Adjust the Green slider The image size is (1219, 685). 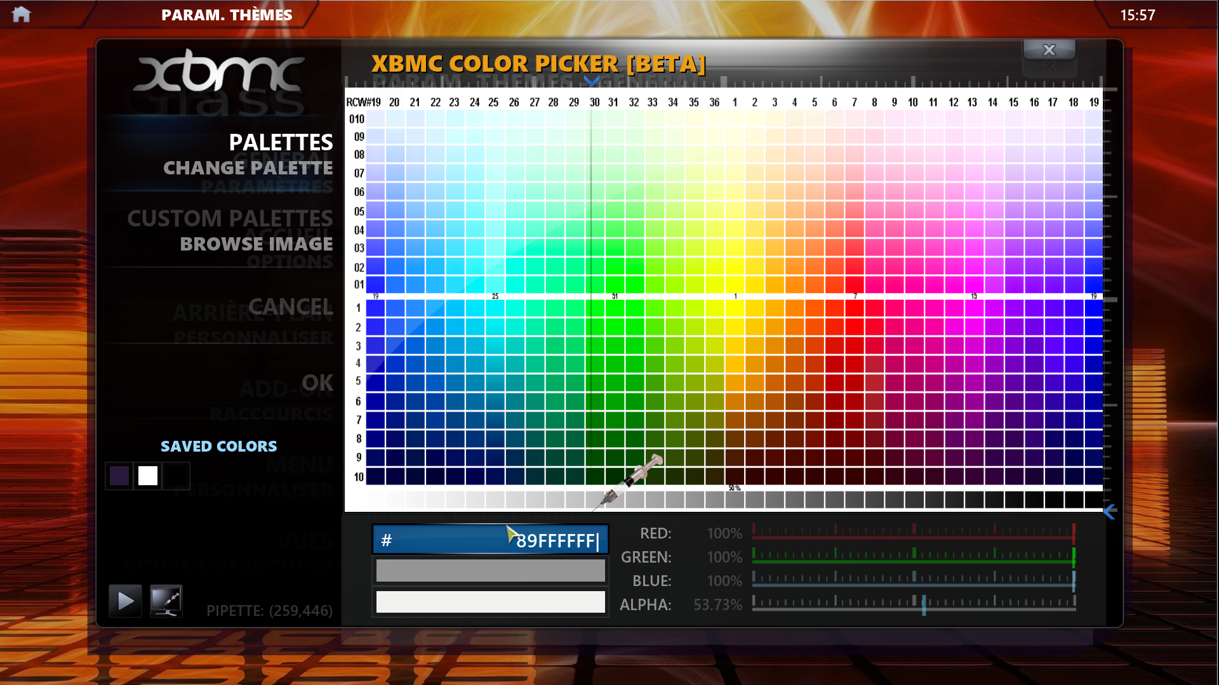(x=914, y=556)
